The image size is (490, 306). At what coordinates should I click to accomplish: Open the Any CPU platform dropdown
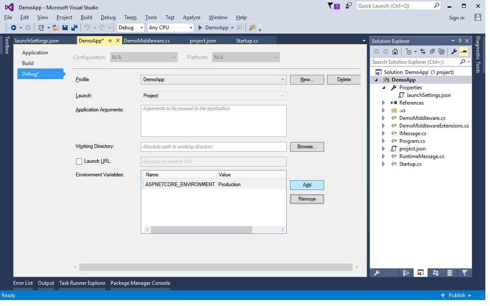click(x=171, y=28)
